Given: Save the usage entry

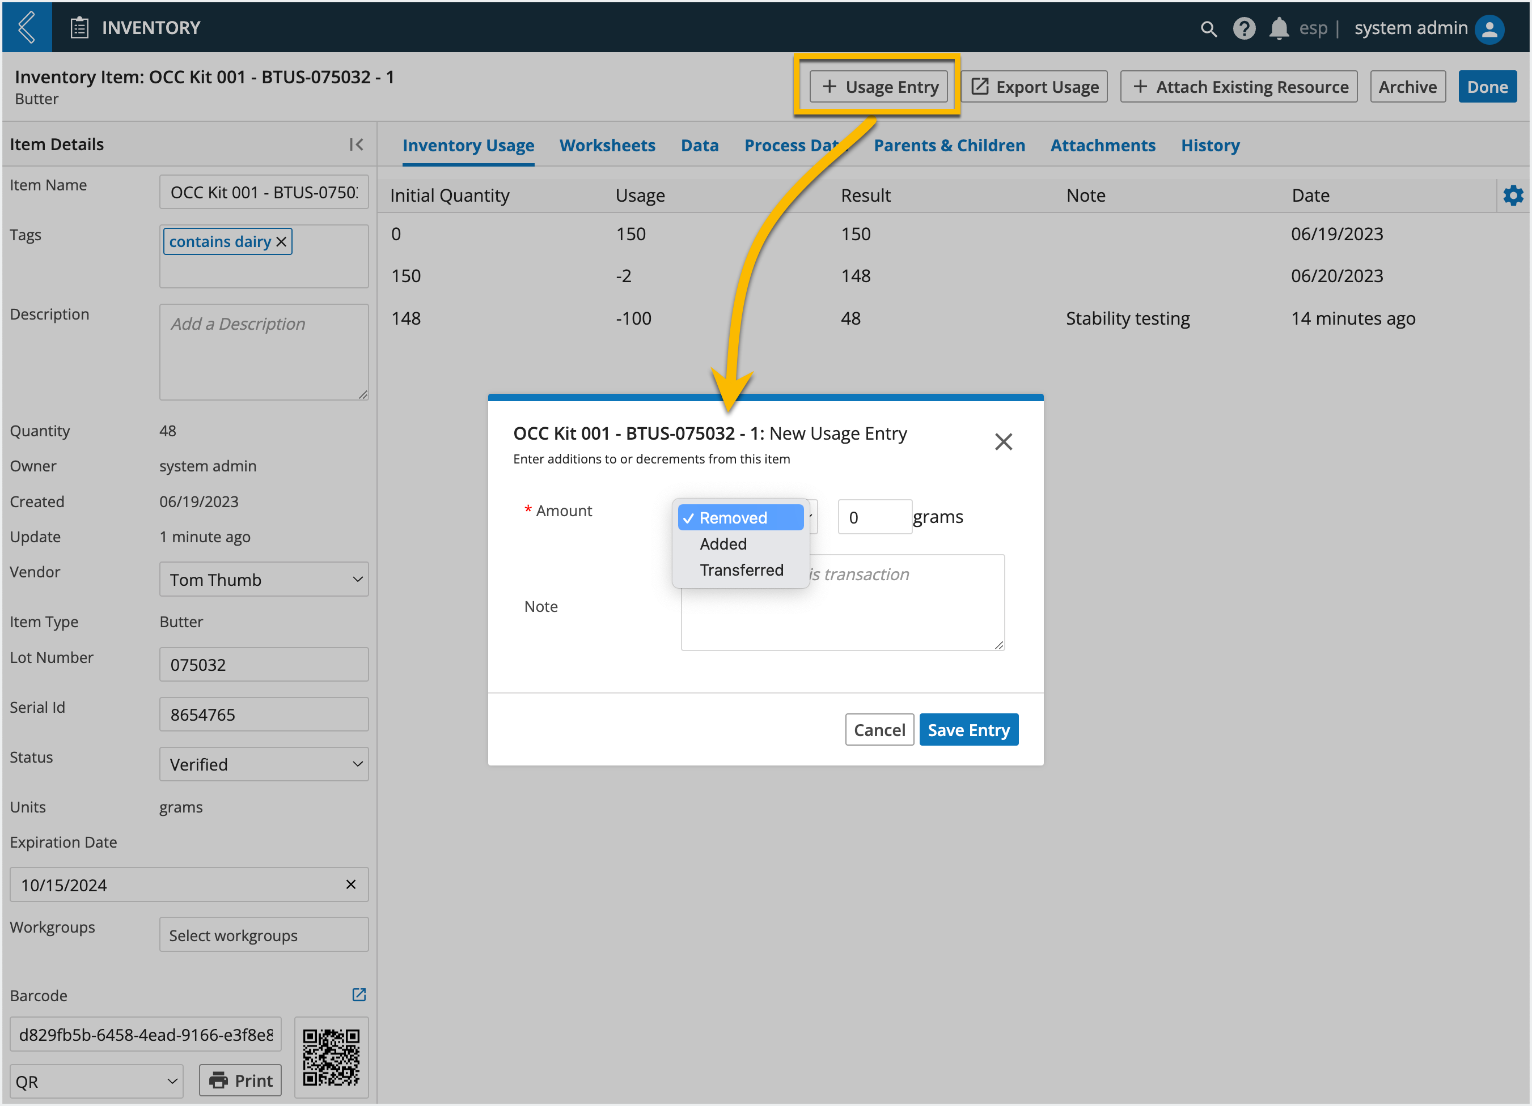Looking at the screenshot, I should click(968, 730).
